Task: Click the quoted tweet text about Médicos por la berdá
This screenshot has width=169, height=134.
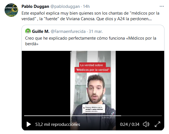Action: [x=91, y=41]
